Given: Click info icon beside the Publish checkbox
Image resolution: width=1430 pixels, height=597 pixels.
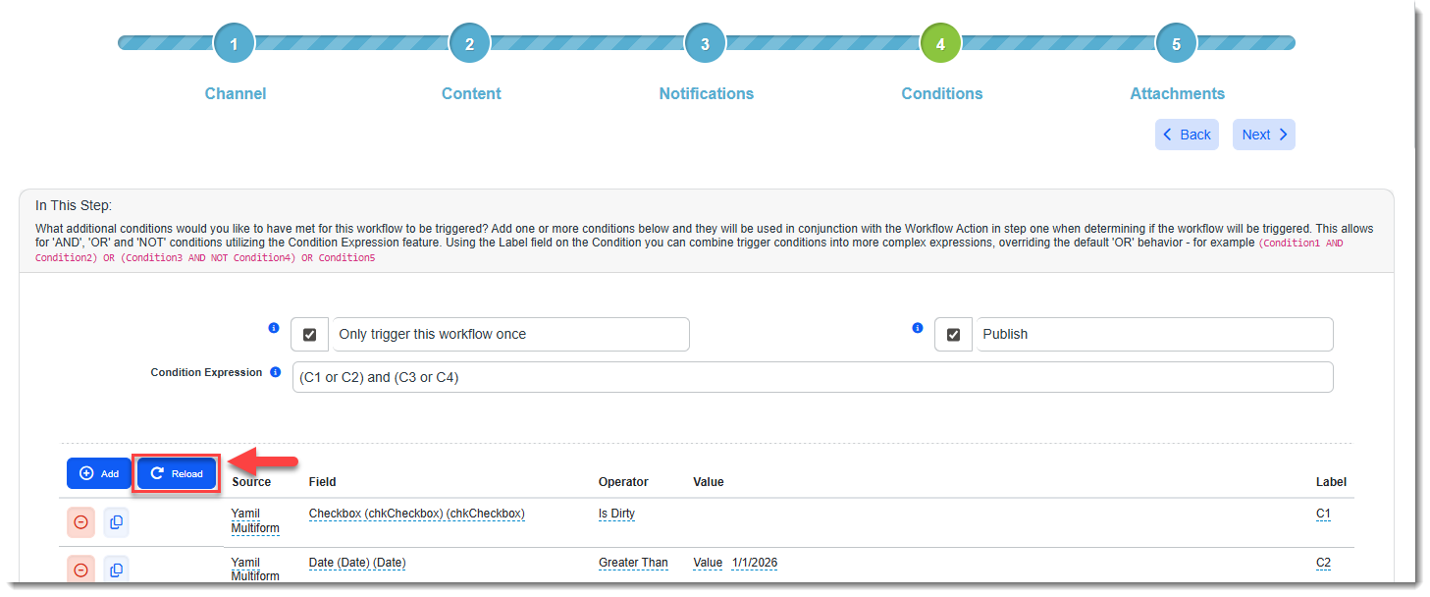Looking at the screenshot, I should (918, 328).
